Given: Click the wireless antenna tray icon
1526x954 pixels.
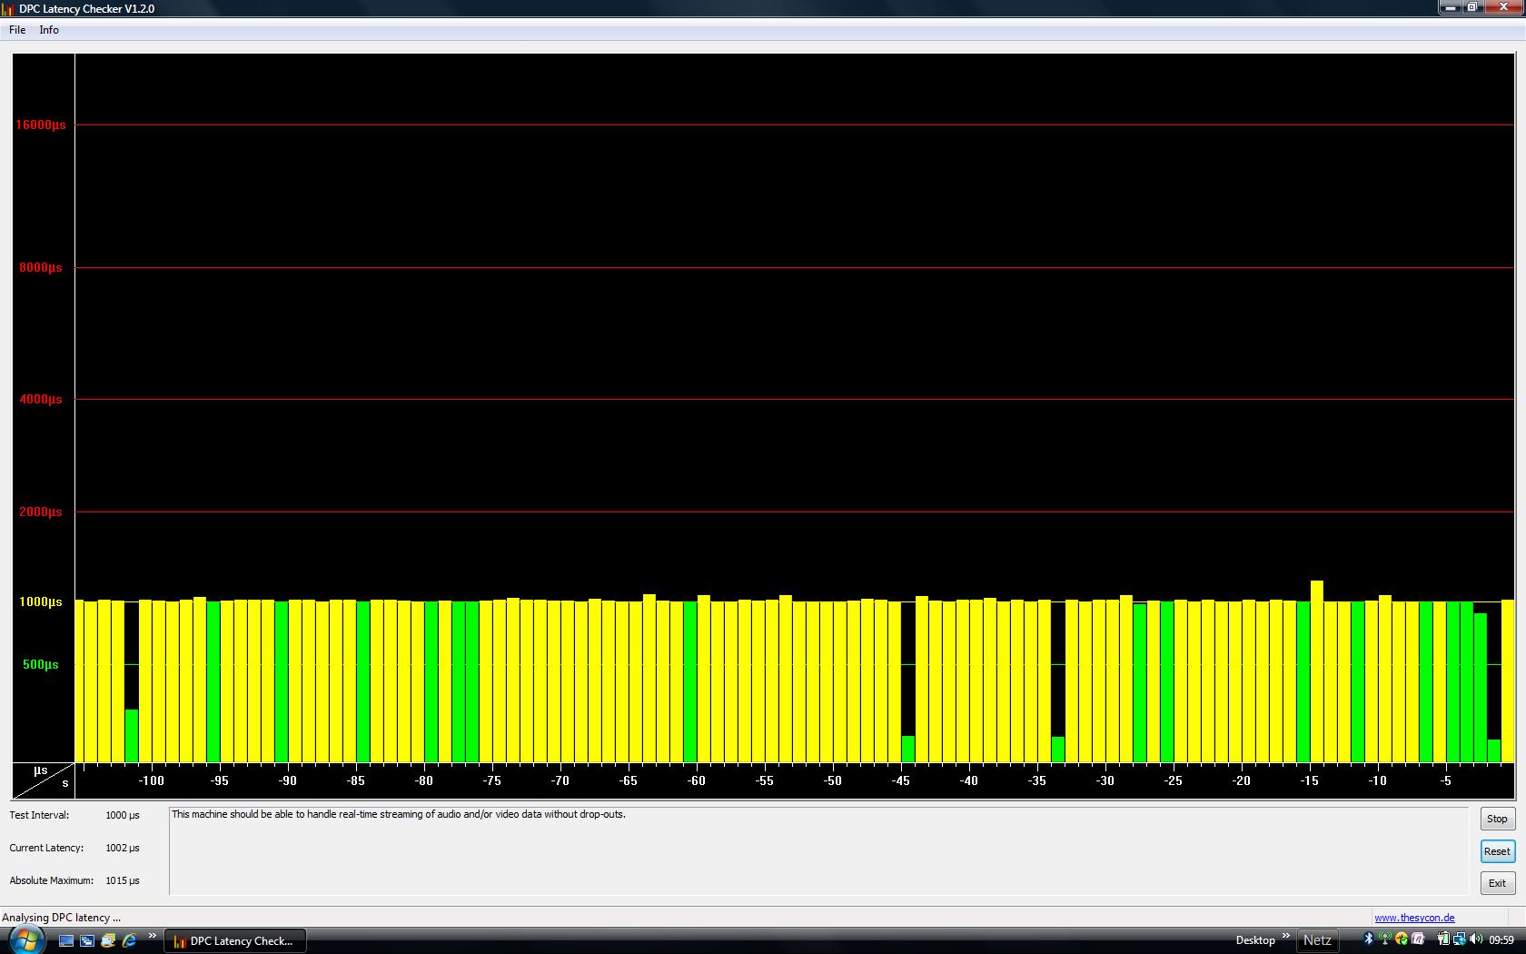Looking at the screenshot, I should [1385, 939].
